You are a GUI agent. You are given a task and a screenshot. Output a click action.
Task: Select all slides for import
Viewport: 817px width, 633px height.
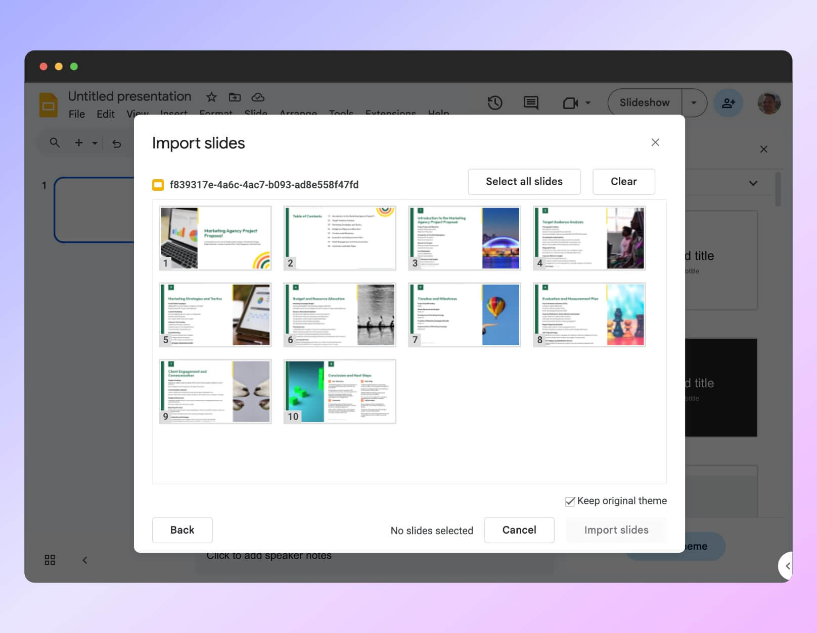[524, 181]
